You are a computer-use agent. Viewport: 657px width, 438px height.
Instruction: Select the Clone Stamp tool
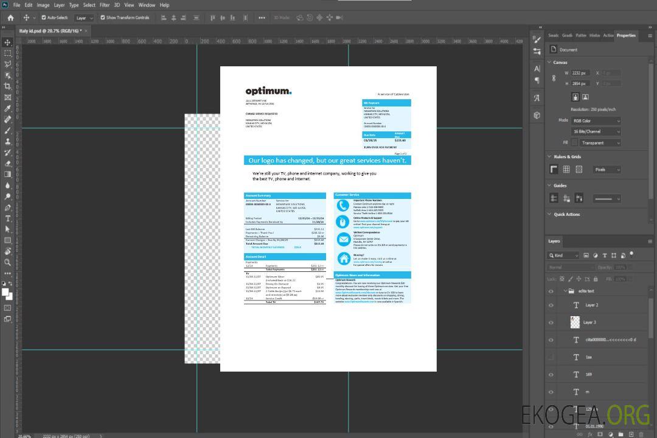7,141
